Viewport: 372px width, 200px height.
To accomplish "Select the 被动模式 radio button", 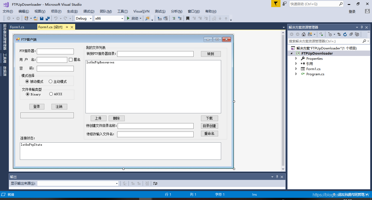I will (x=27, y=82).
